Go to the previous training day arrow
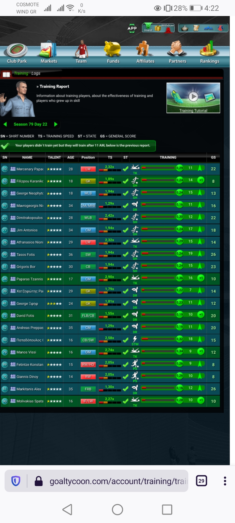 5,124
